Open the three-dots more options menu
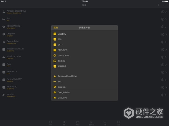 [x=165, y=5]
